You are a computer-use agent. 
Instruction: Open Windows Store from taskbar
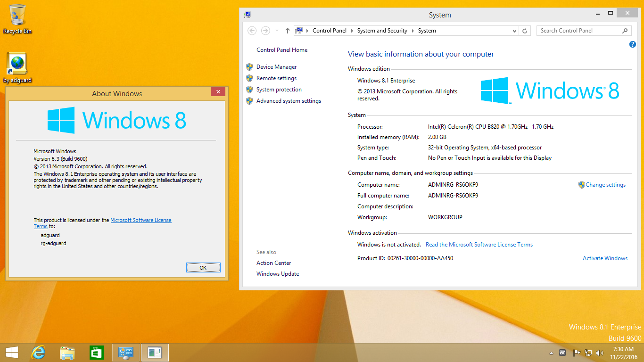(97, 353)
